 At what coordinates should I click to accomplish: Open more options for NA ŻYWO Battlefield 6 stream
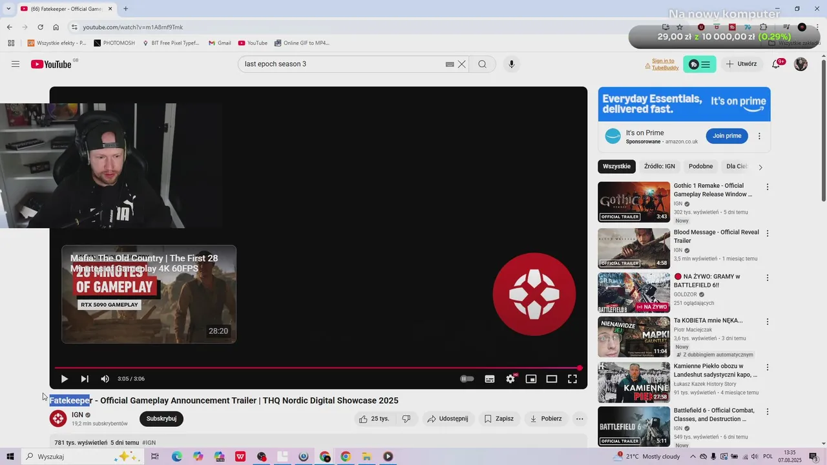click(x=768, y=278)
